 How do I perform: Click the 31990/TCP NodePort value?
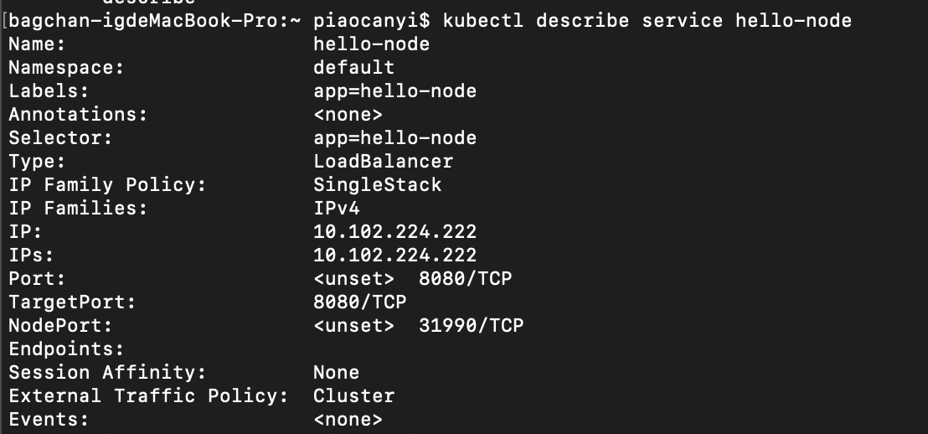[471, 326]
